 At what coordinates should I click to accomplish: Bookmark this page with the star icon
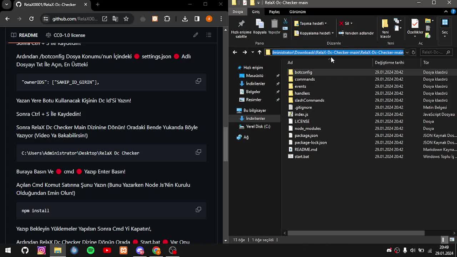point(126,19)
